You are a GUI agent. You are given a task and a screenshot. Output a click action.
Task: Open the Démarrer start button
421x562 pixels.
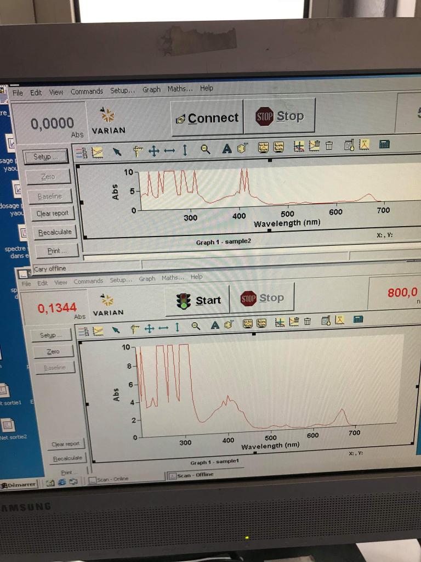19,485
